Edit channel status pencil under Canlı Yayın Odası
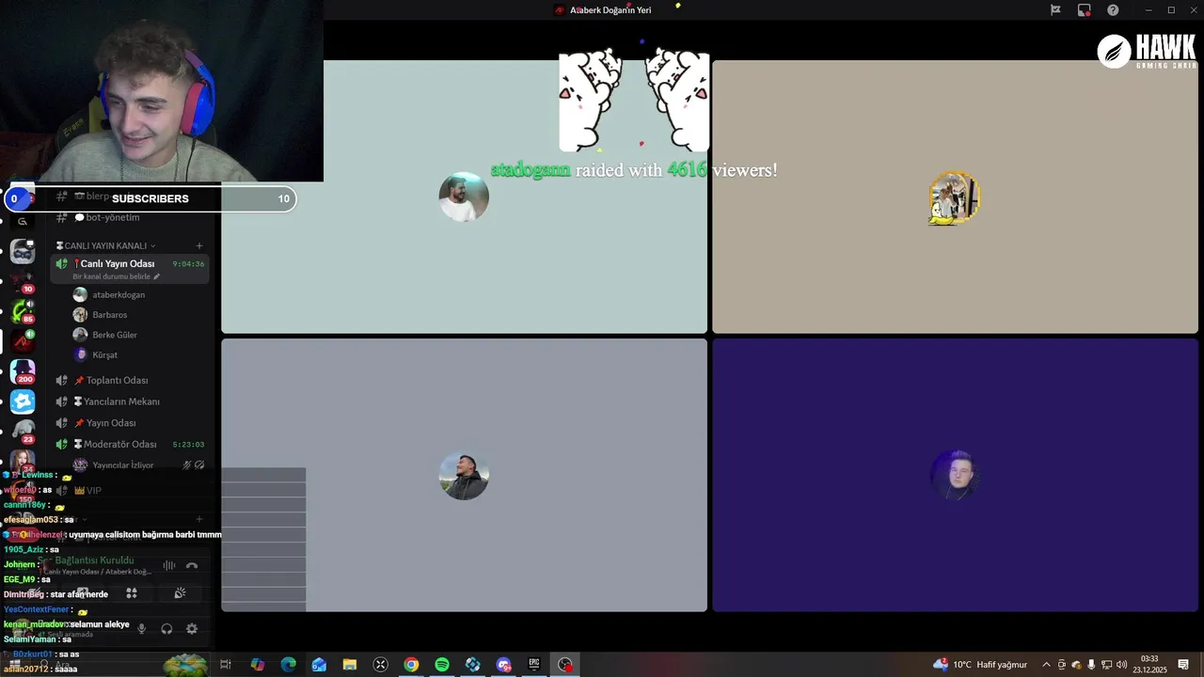 (157, 276)
